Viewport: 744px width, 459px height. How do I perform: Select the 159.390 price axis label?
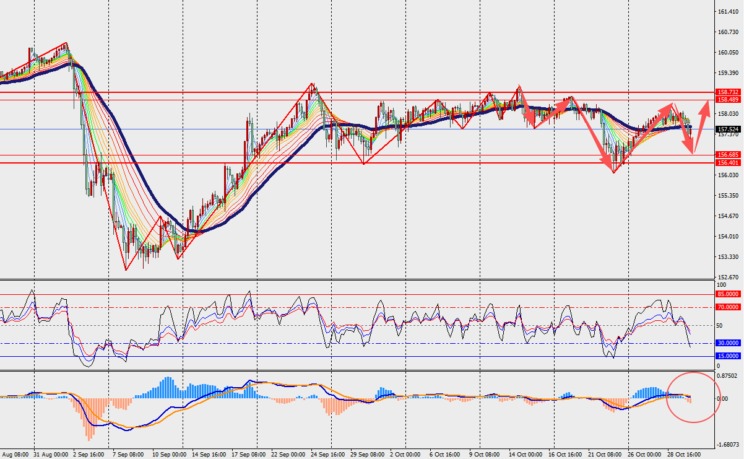coord(727,73)
